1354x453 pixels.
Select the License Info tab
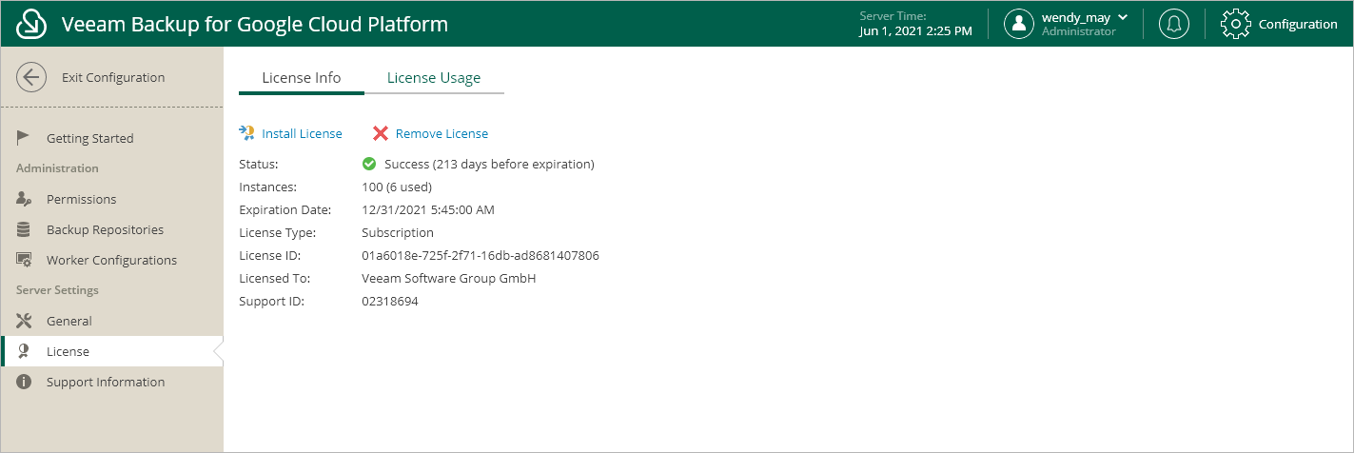pyautogui.click(x=302, y=78)
